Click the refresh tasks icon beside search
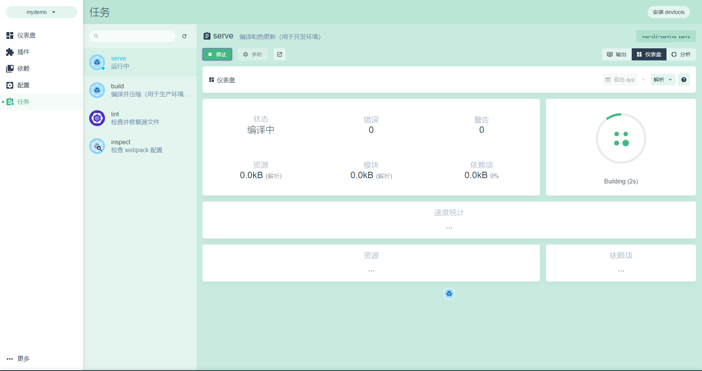The width and height of the screenshot is (702, 371). [x=184, y=36]
